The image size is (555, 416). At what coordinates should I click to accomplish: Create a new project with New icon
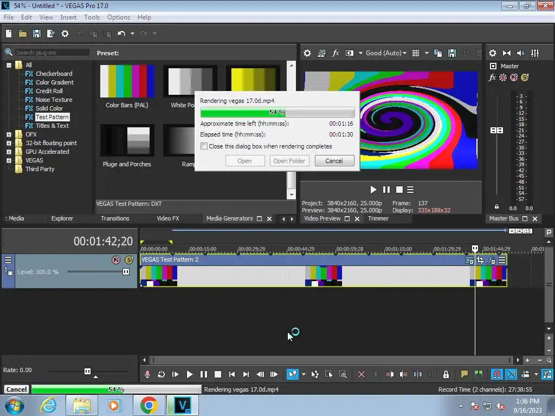[9, 34]
